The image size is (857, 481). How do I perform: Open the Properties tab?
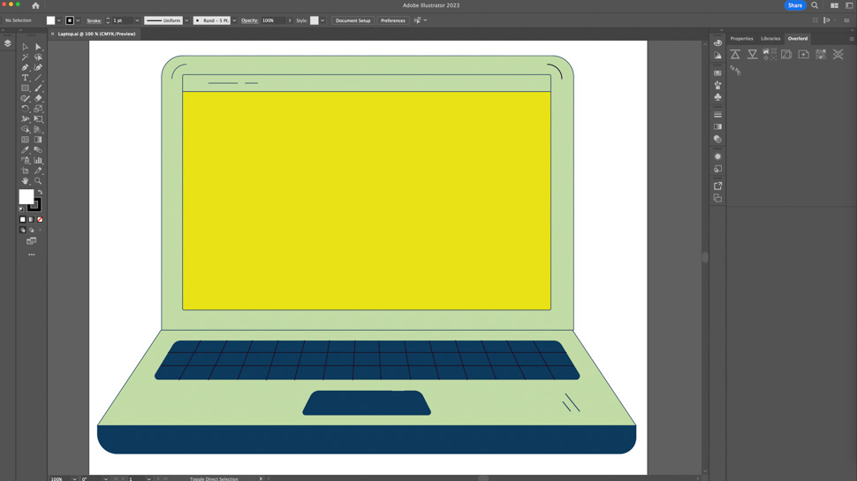click(741, 39)
